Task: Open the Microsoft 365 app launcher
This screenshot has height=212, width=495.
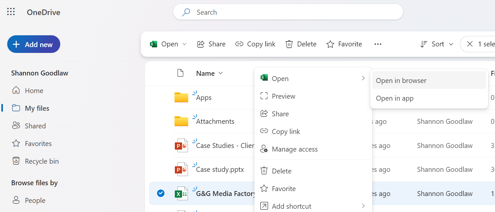Action: pos(11,12)
